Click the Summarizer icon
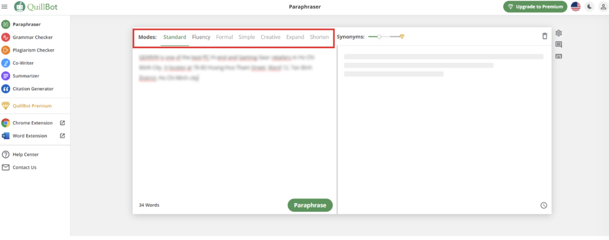609x240 pixels. (x=6, y=75)
